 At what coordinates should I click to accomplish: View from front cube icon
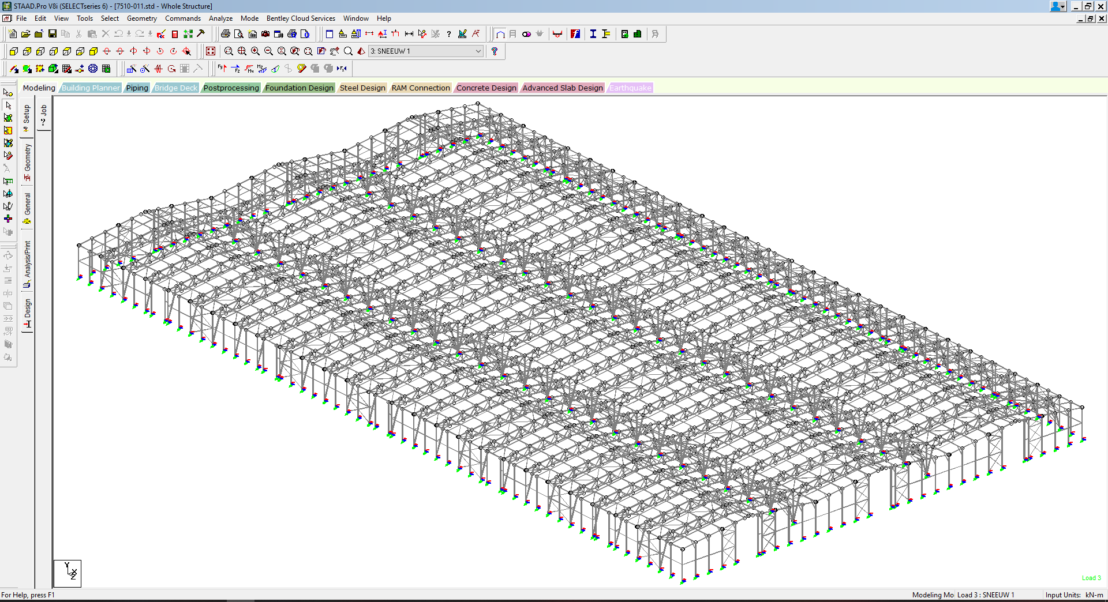[14, 51]
